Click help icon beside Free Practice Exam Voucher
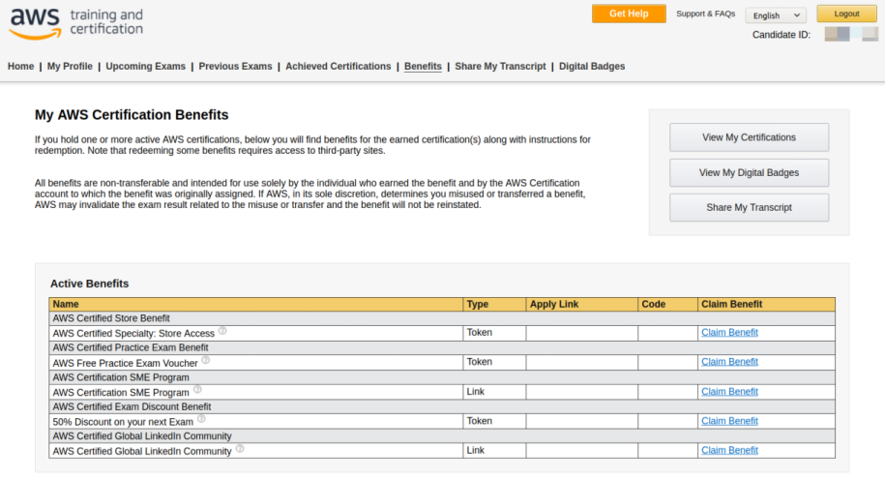The image size is (885, 479). click(205, 360)
